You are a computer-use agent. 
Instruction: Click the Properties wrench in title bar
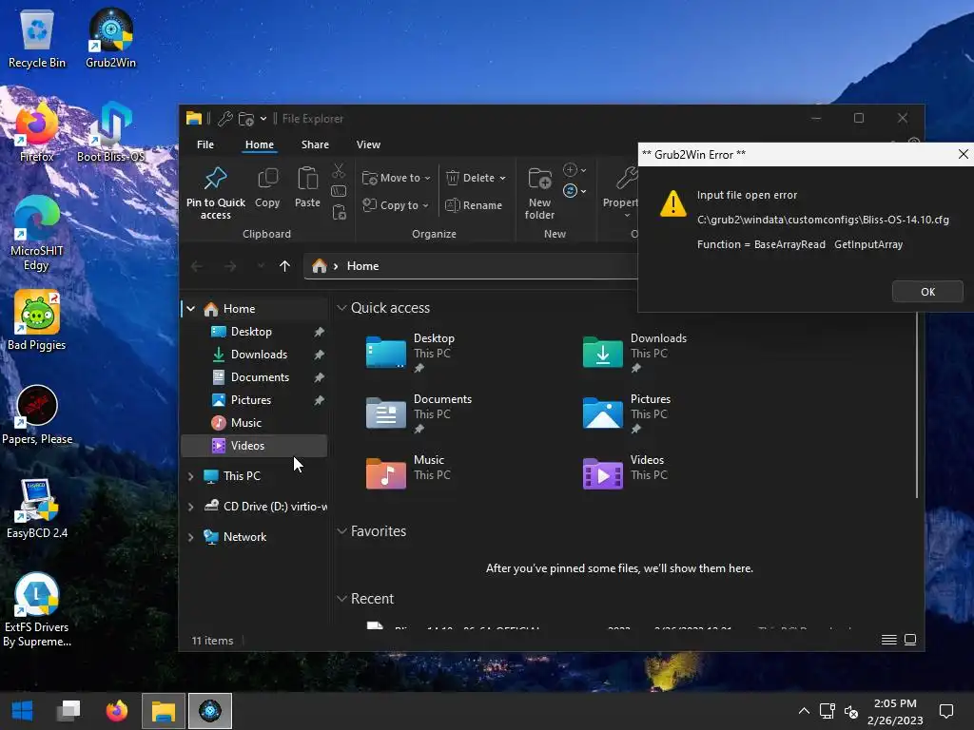(x=225, y=119)
